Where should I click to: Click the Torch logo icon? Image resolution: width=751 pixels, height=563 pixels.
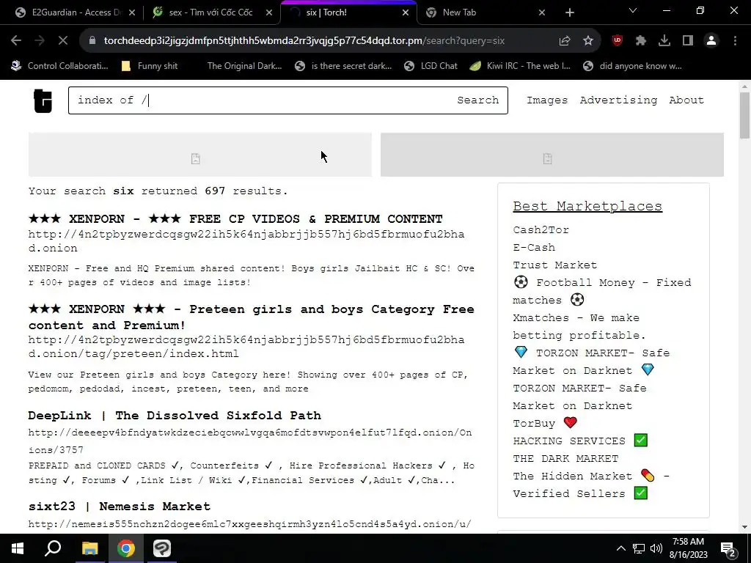tap(43, 101)
